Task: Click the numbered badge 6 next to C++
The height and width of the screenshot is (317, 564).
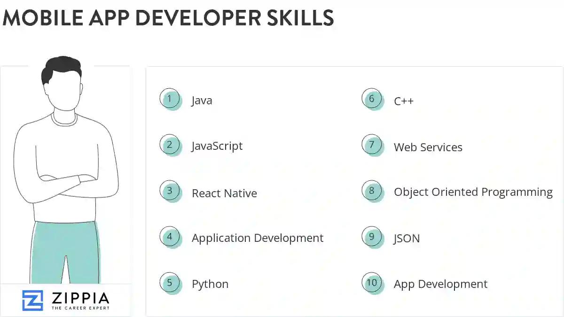Action: pos(373,99)
